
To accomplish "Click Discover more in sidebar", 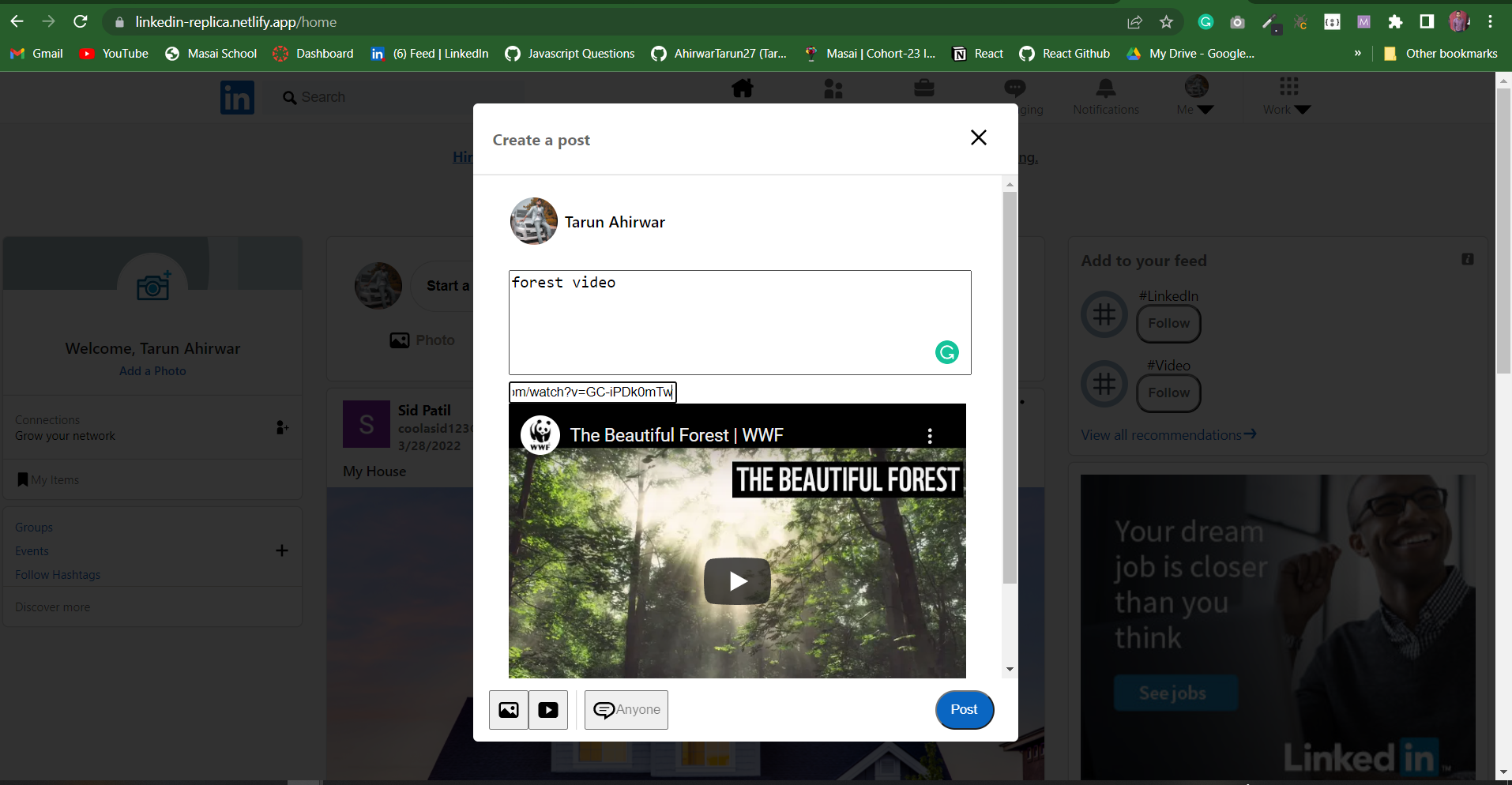I will click(x=52, y=607).
